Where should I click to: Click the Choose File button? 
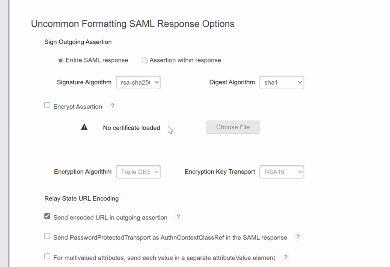tap(233, 127)
